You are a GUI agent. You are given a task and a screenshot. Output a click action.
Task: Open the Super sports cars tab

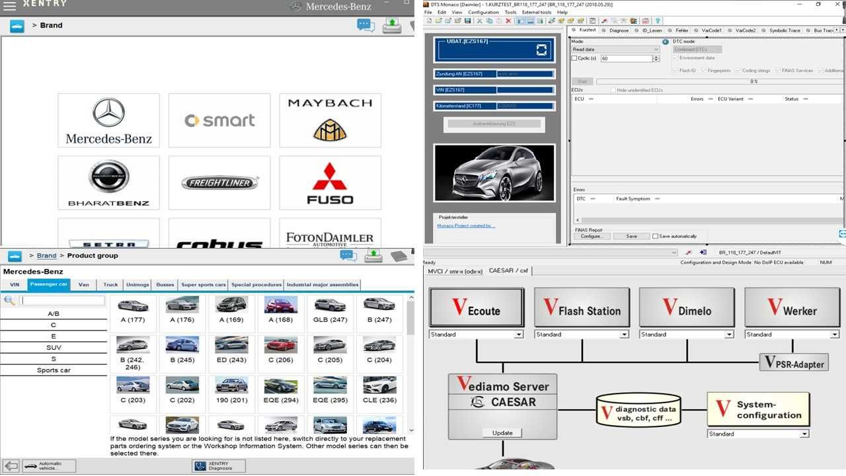(x=204, y=285)
